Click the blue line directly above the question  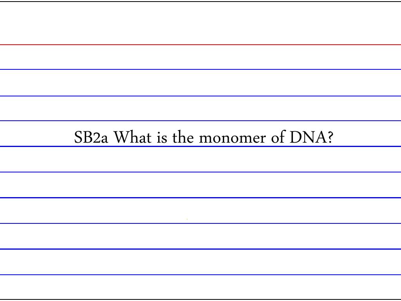[x=200, y=121]
